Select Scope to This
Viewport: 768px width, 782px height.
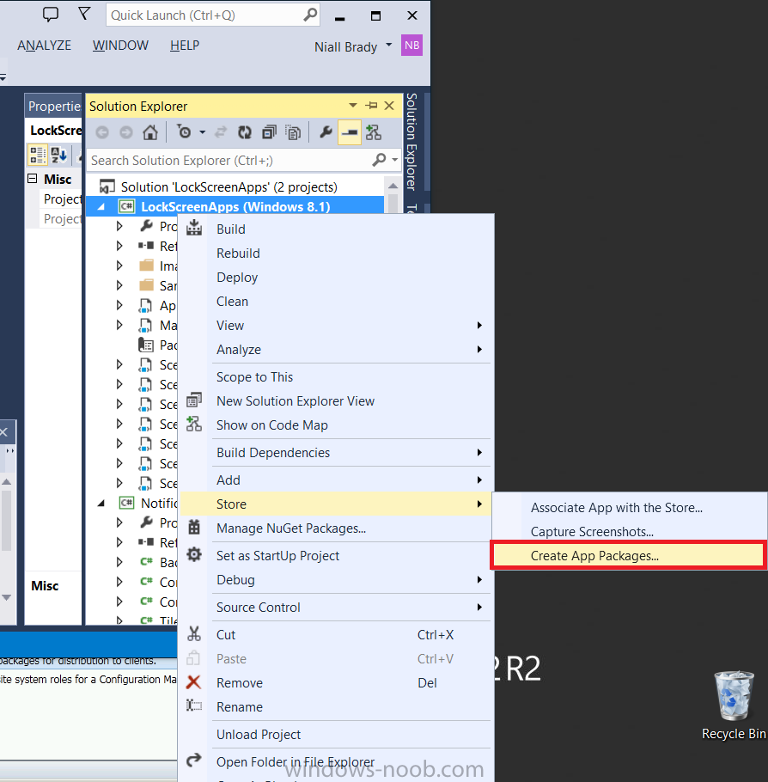pos(336,377)
